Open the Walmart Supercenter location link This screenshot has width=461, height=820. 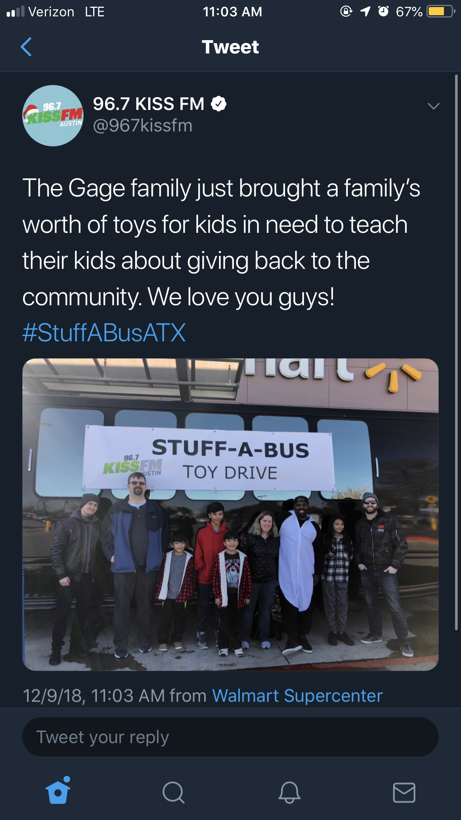297,696
